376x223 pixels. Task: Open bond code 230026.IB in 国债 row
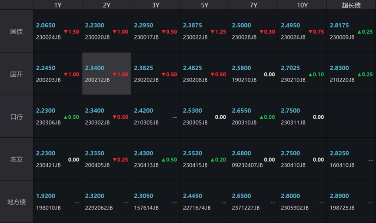pos(293,38)
